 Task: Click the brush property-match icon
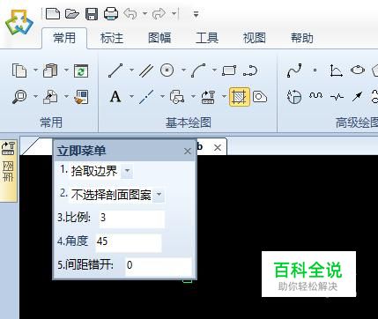tap(81, 97)
